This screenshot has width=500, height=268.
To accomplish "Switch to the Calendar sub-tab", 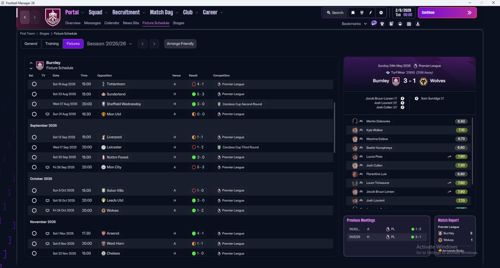I will (x=112, y=23).
